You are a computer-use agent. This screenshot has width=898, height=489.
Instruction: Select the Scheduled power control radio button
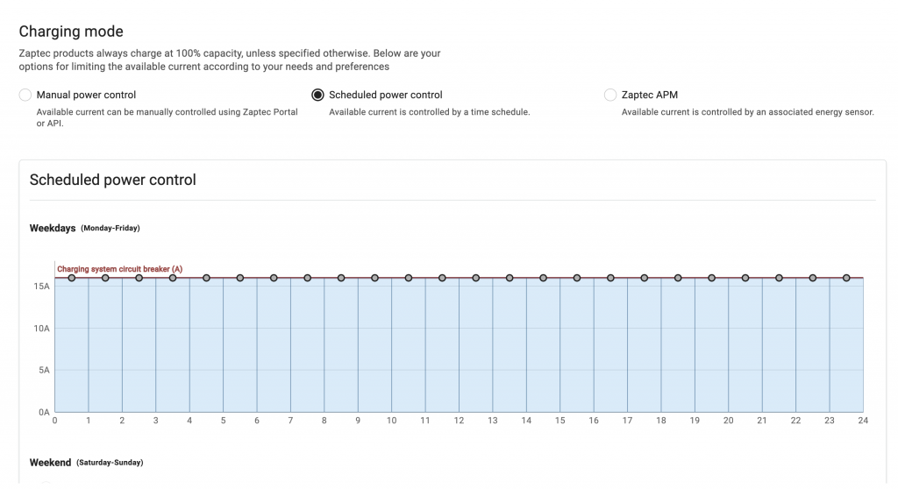pyautogui.click(x=318, y=95)
